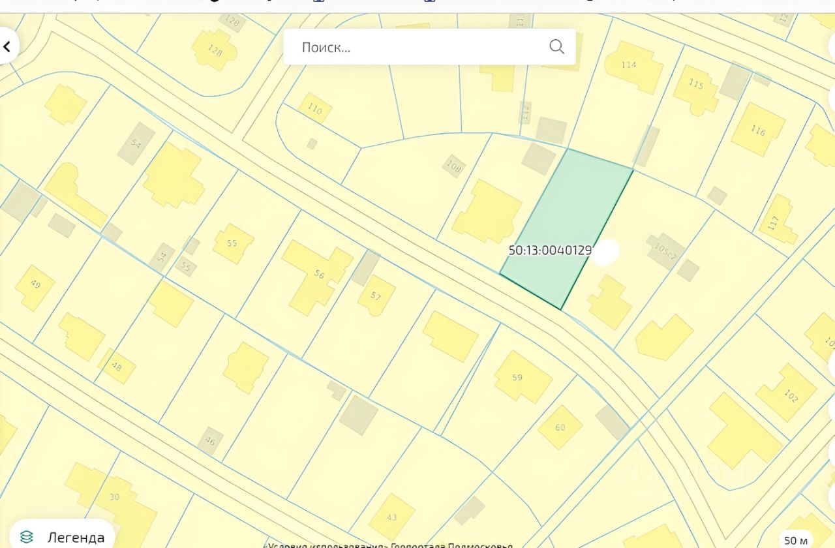
Task: Click house number 110
Action: [x=314, y=110]
